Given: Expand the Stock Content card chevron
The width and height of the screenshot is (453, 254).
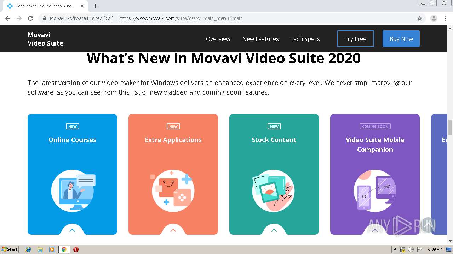Looking at the screenshot, I should [x=274, y=230].
